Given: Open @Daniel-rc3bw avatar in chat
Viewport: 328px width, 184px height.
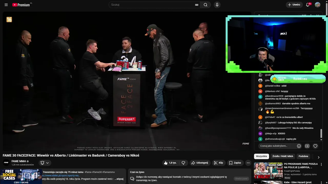Looking at the screenshot, I should click(x=260, y=86).
